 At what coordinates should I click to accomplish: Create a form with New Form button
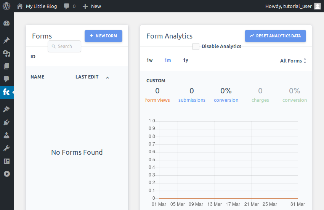click(103, 36)
